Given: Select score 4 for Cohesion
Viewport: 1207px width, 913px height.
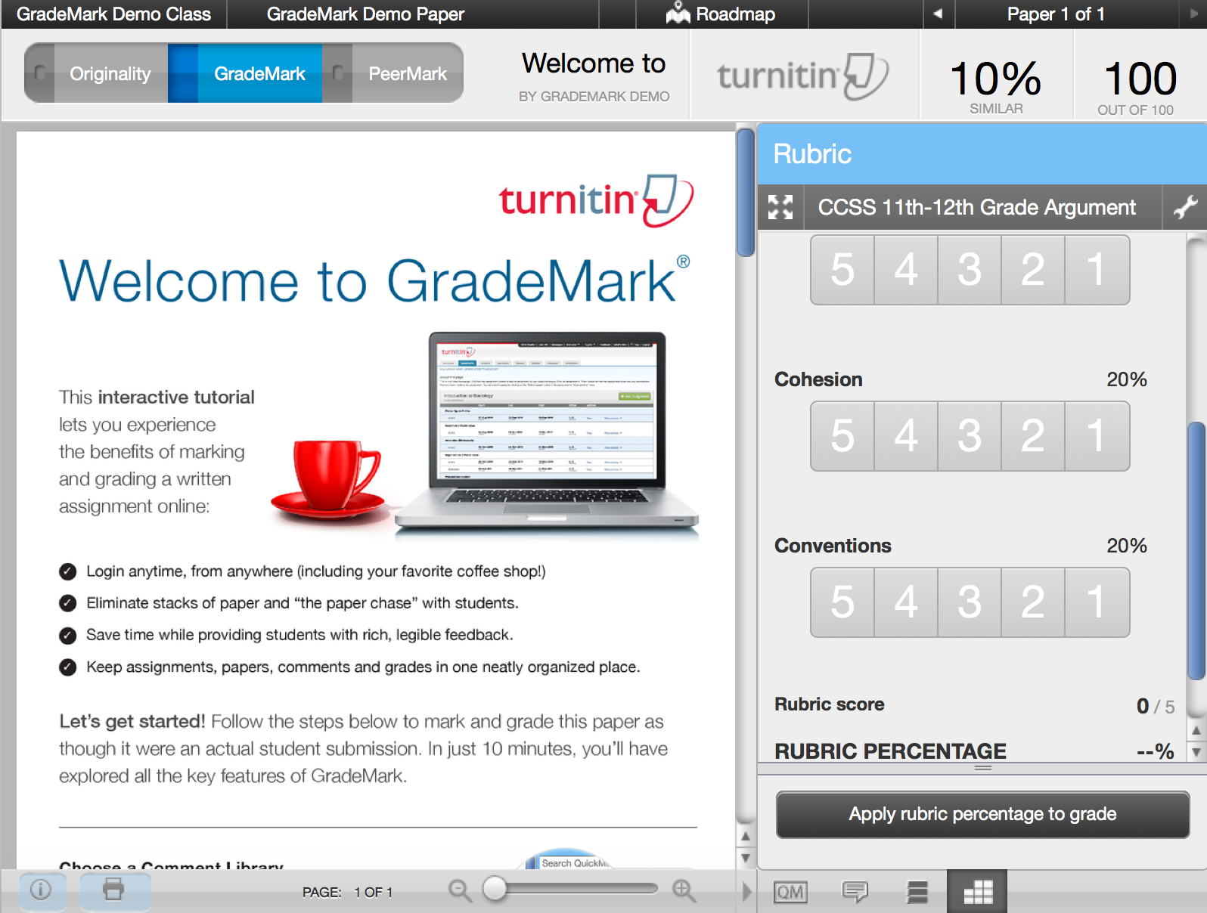Looking at the screenshot, I should tap(906, 436).
